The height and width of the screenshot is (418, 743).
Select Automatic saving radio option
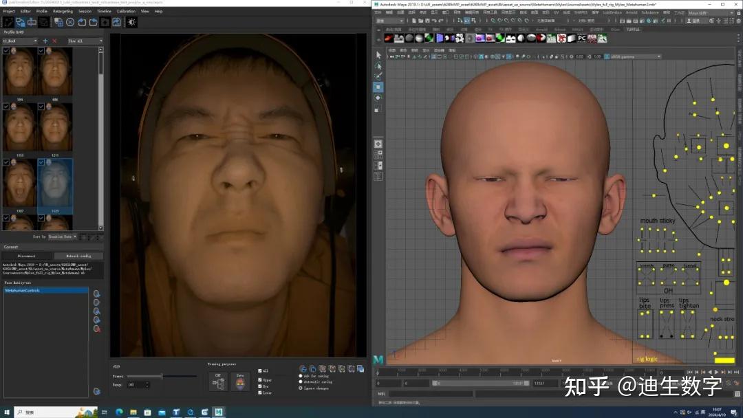tap(301, 382)
